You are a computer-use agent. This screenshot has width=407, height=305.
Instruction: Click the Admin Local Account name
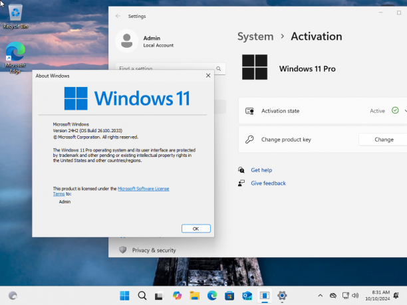(158, 41)
